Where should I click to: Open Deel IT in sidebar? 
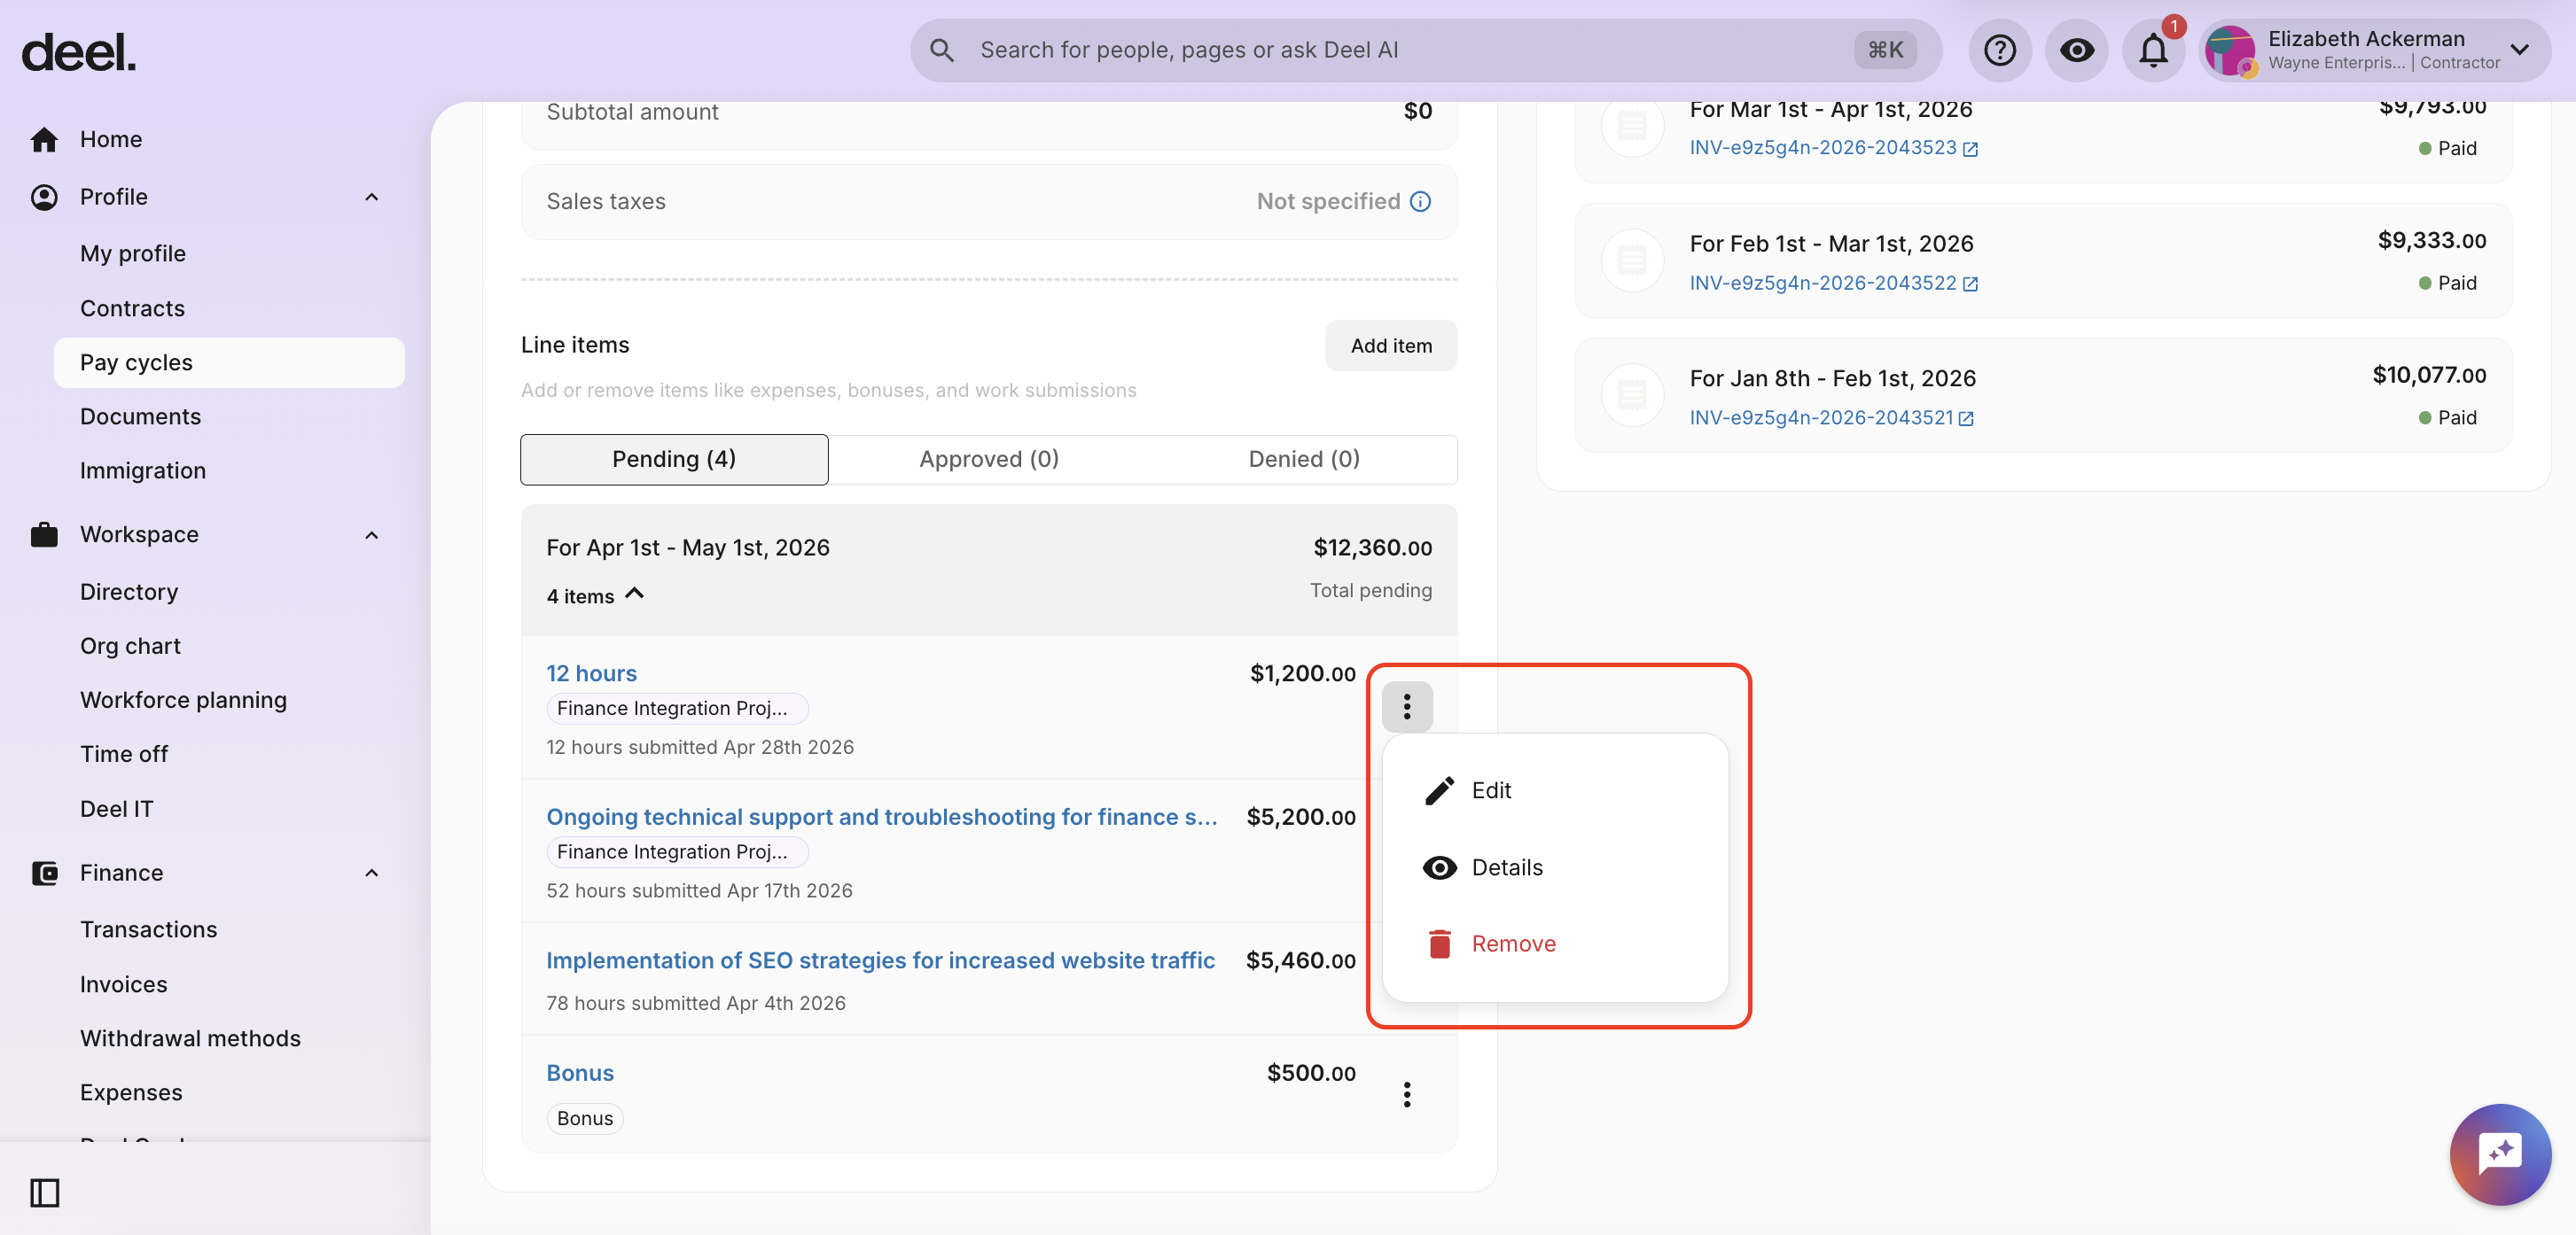(x=117, y=810)
